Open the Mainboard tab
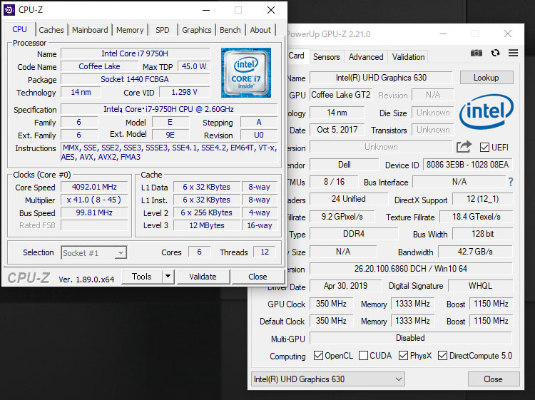The height and width of the screenshot is (400, 535). 90,30
